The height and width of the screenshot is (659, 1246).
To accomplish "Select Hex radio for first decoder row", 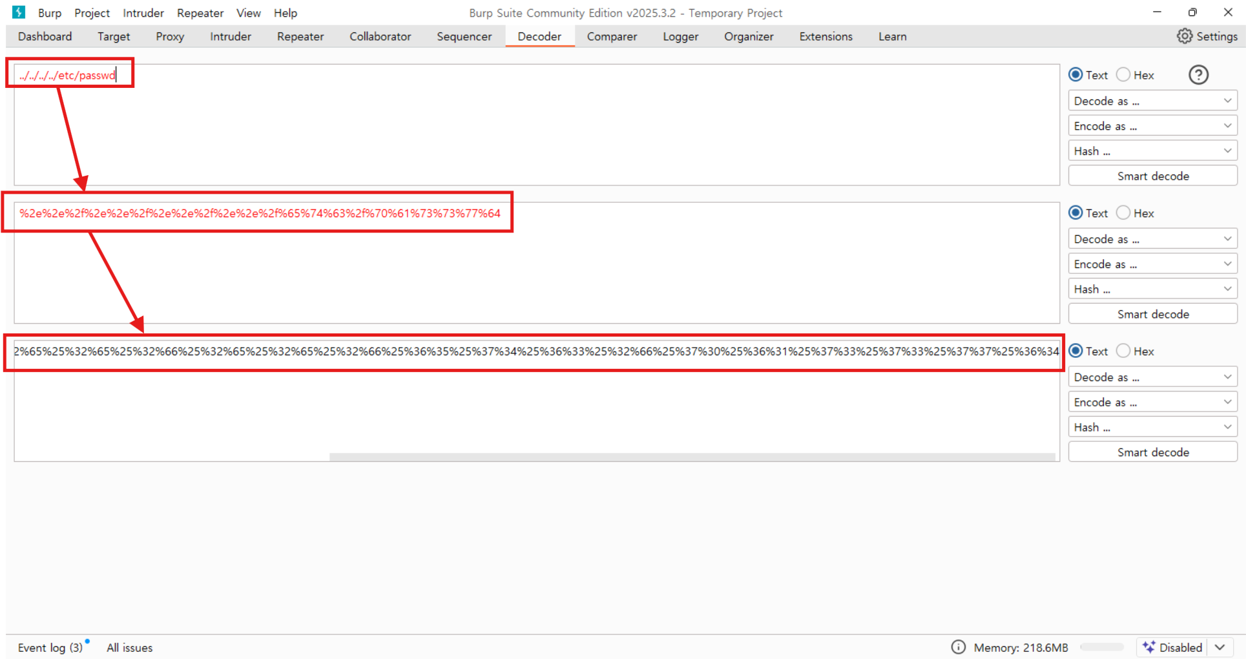I will [1123, 75].
